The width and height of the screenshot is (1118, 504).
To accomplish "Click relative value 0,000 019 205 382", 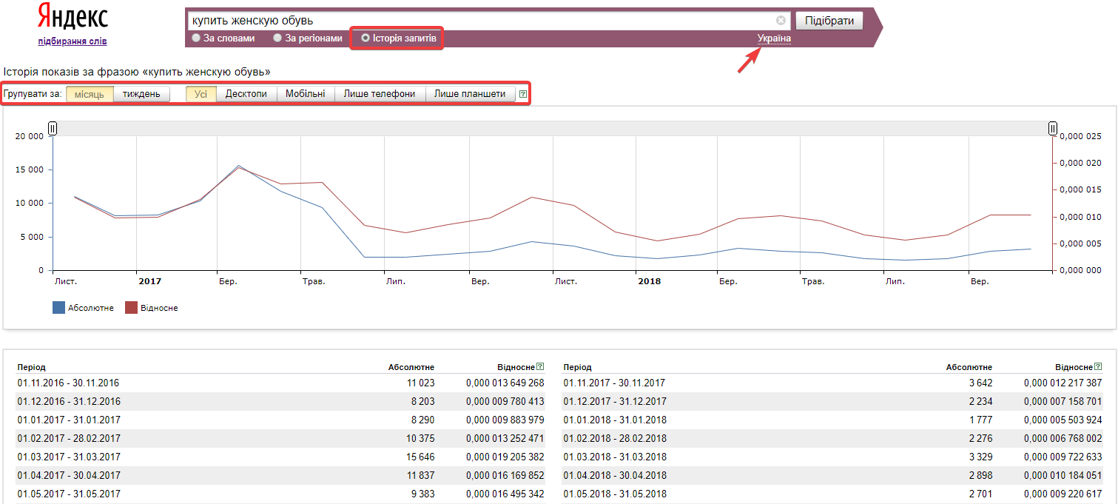I will click(x=505, y=457).
